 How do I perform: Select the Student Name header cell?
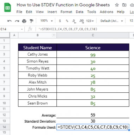[x=37, y=47]
